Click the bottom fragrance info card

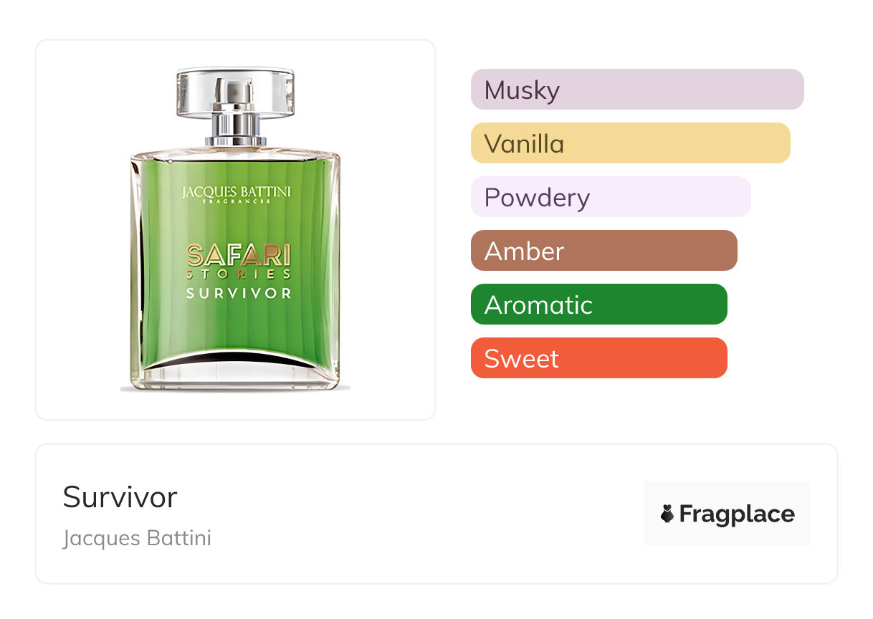click(x=436, y=514)
